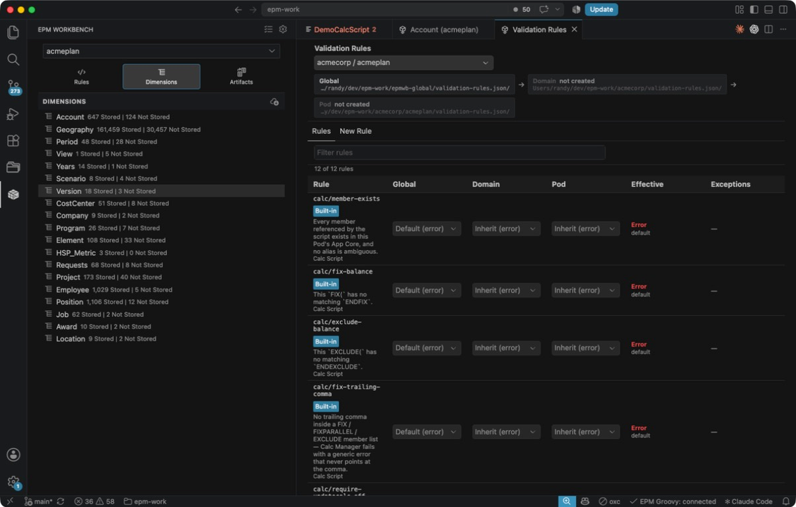Open the folder icon view in the activity bar
The image size is (796, 507).
13,167
